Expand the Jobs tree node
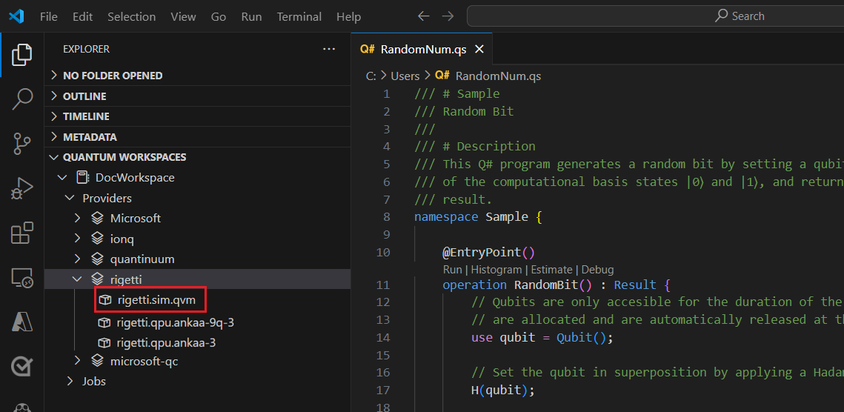Viewport: 844px width, 412px height. click(x=70, y=382)
